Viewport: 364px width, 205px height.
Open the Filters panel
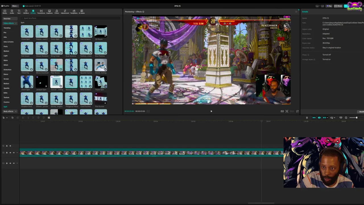point(57,12)
